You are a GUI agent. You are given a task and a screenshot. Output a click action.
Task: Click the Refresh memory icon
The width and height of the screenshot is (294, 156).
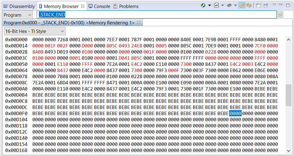(x=249, y=6)
